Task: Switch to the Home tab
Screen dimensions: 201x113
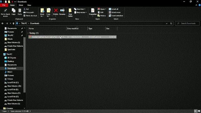Action: tap(12, 5)
